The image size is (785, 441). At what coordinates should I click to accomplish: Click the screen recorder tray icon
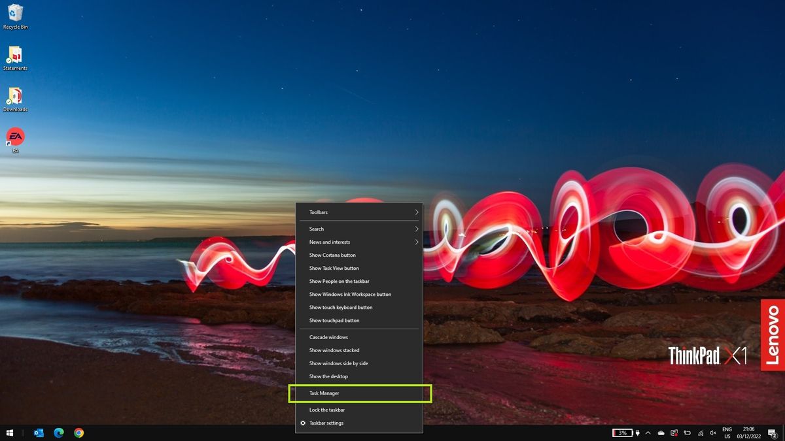pyautogui.click(x=674, y=433)
